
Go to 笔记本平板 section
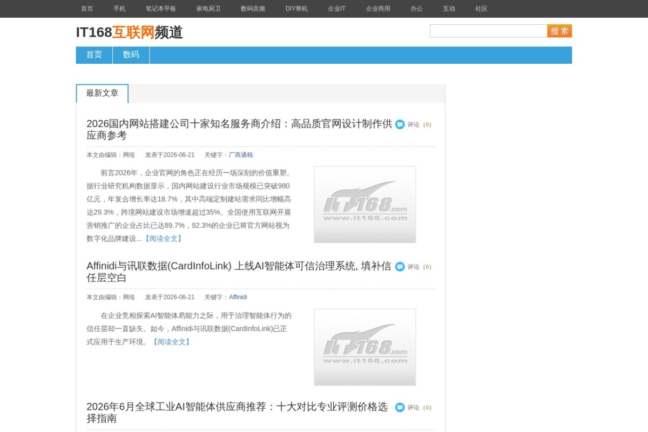click(161, 9)
